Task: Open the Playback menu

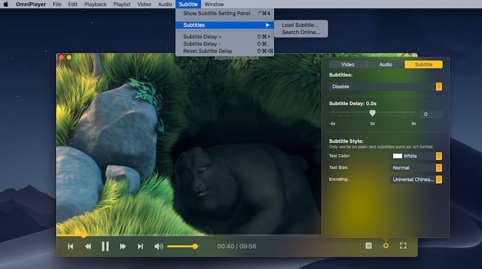Action: click(95, 5)
